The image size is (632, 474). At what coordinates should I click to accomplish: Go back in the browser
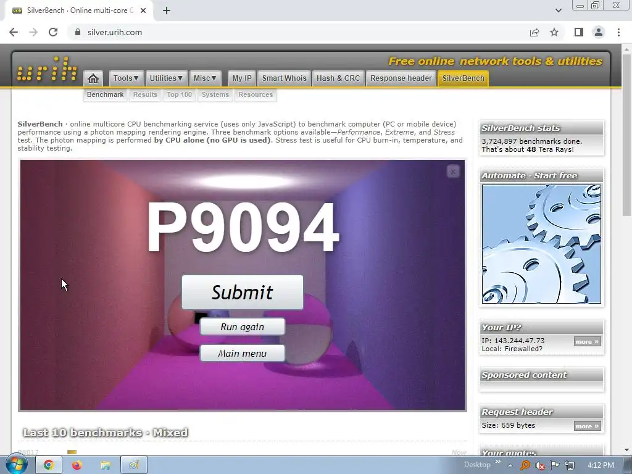[x=14, y=32]
